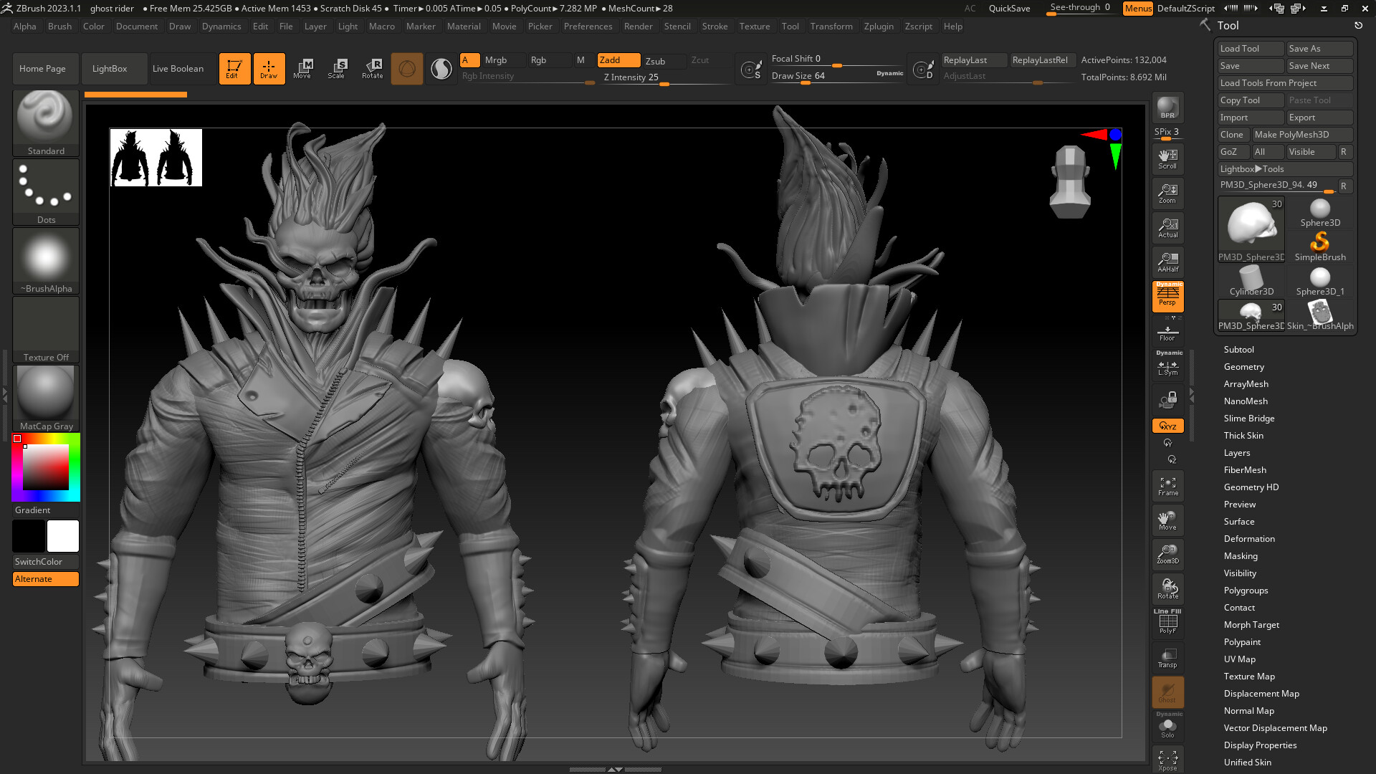Open the Render menu
The width and height of the screenshot is (1376, 774).
[x=639, y=27]
